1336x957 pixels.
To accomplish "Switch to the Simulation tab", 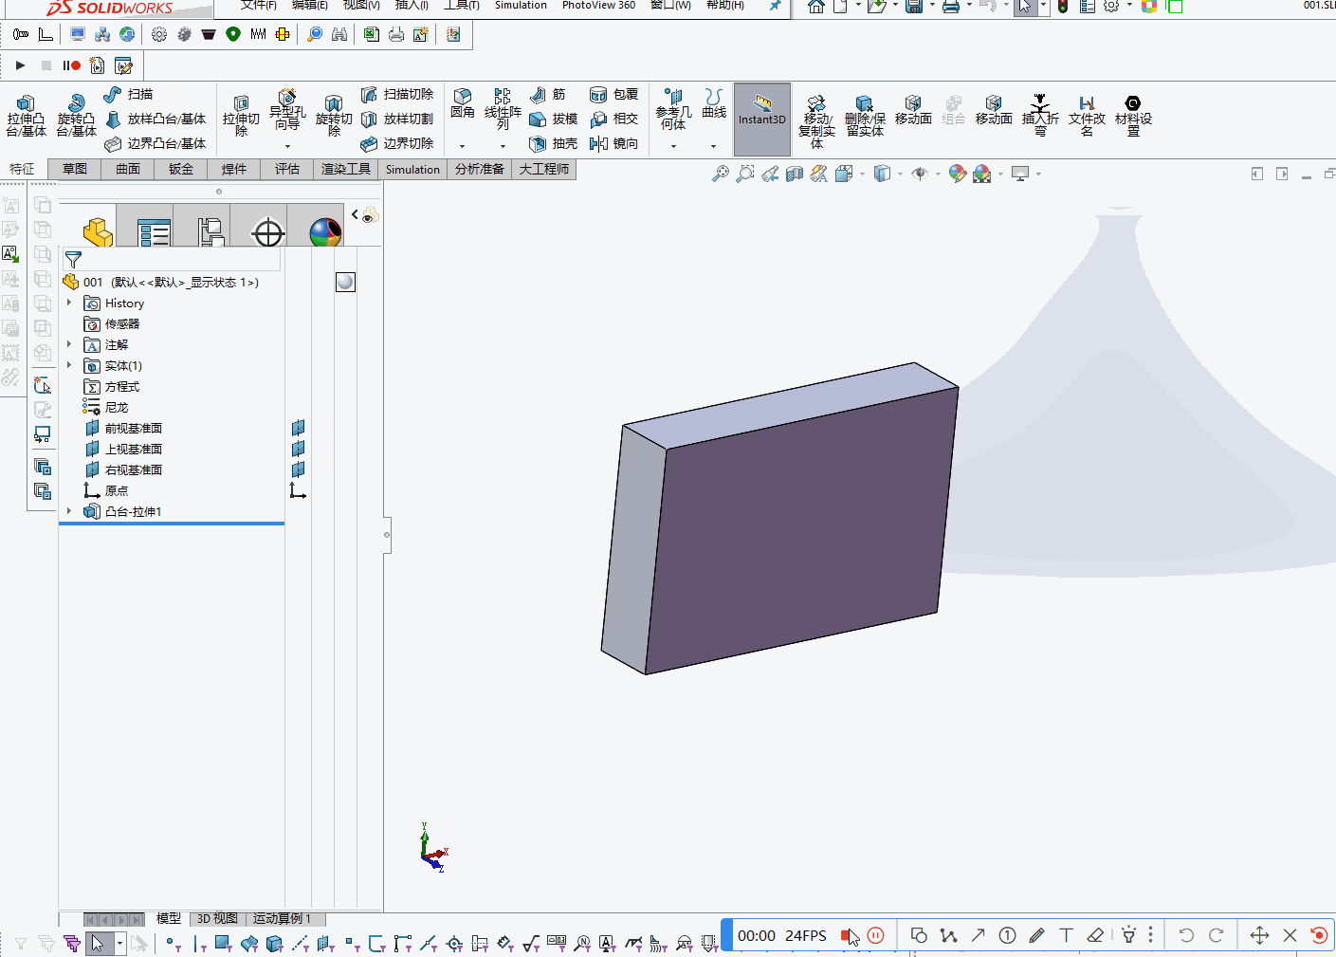I will pos(412,169).
